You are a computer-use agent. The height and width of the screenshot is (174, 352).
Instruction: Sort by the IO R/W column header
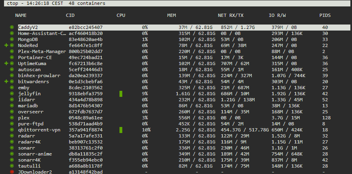pyautogui.click(x=277, y=16)
